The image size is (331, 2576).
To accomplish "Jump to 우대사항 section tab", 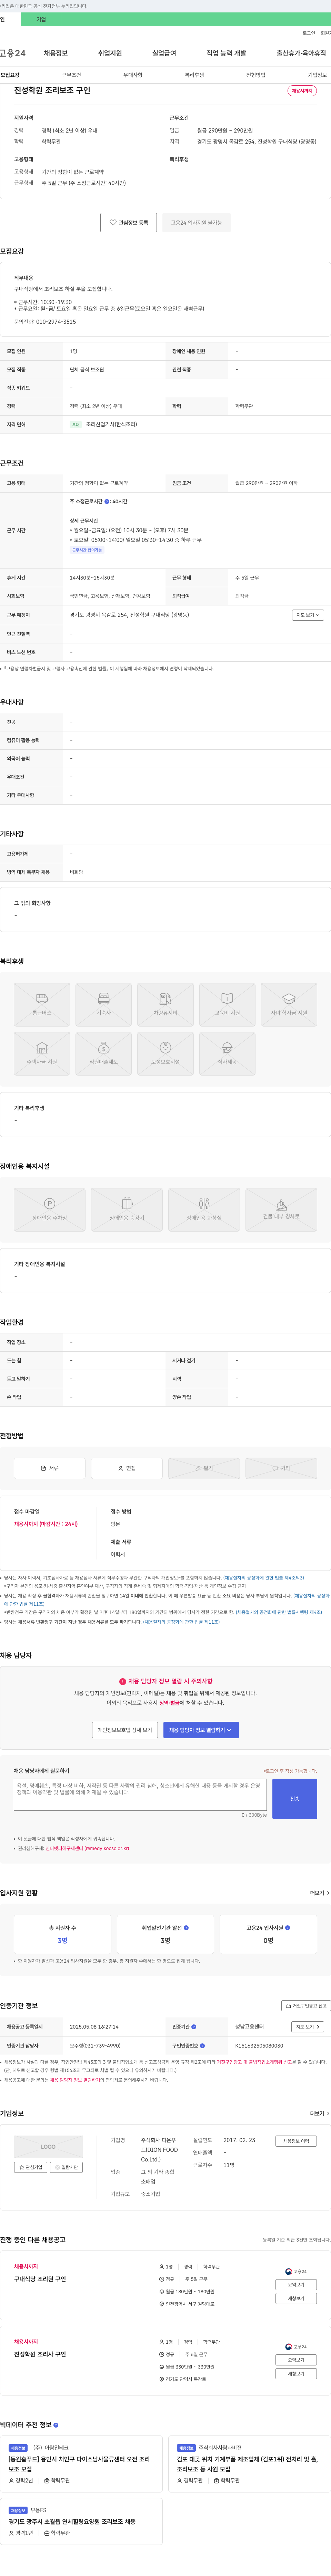I will (x=133, y=75).
